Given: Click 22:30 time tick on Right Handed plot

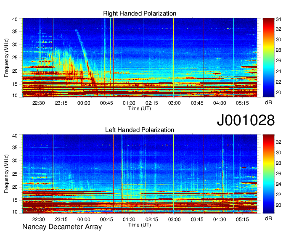Looking at the screenshot, I should pyautogui.click(x=39, y=103).
